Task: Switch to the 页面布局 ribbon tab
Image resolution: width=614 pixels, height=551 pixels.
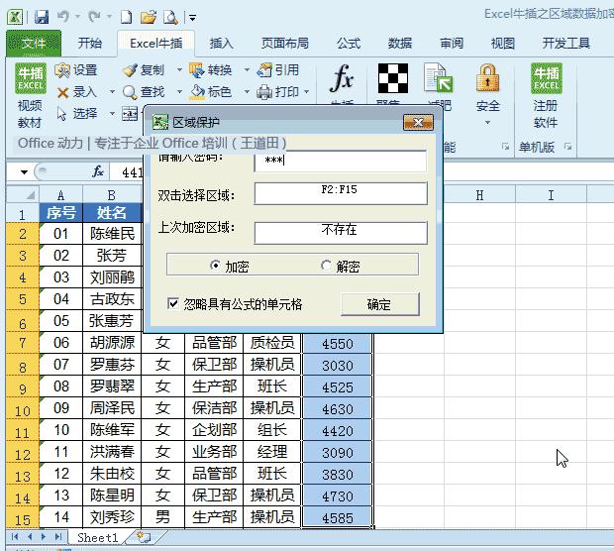Action: coord(285,43)
